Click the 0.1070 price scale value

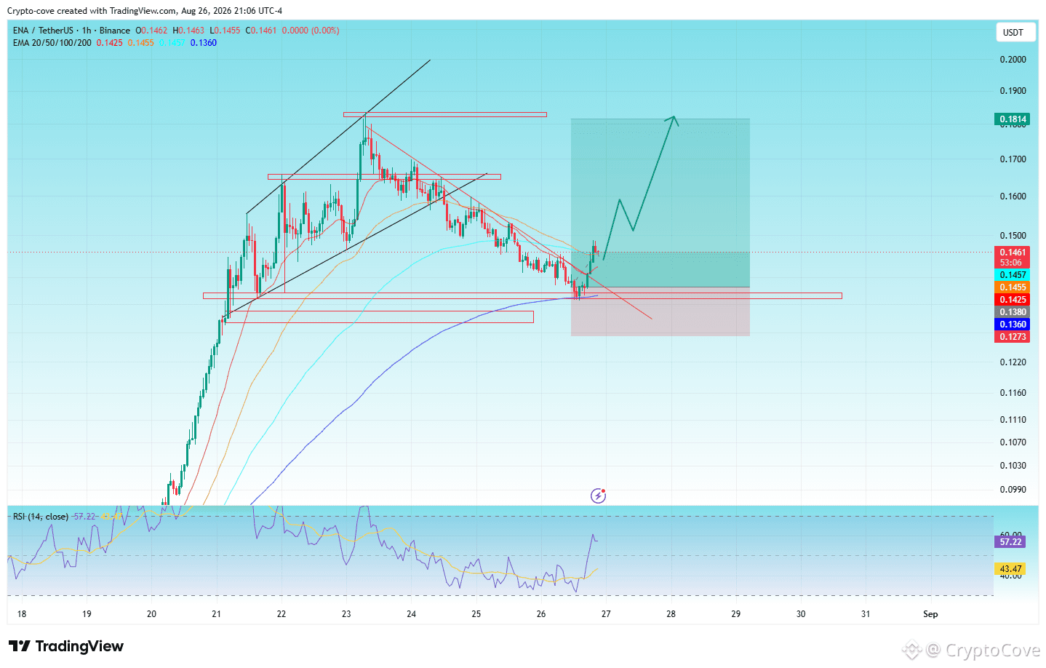1013,442
